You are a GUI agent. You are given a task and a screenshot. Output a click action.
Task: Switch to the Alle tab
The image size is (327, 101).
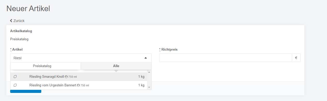pos(116,66)
